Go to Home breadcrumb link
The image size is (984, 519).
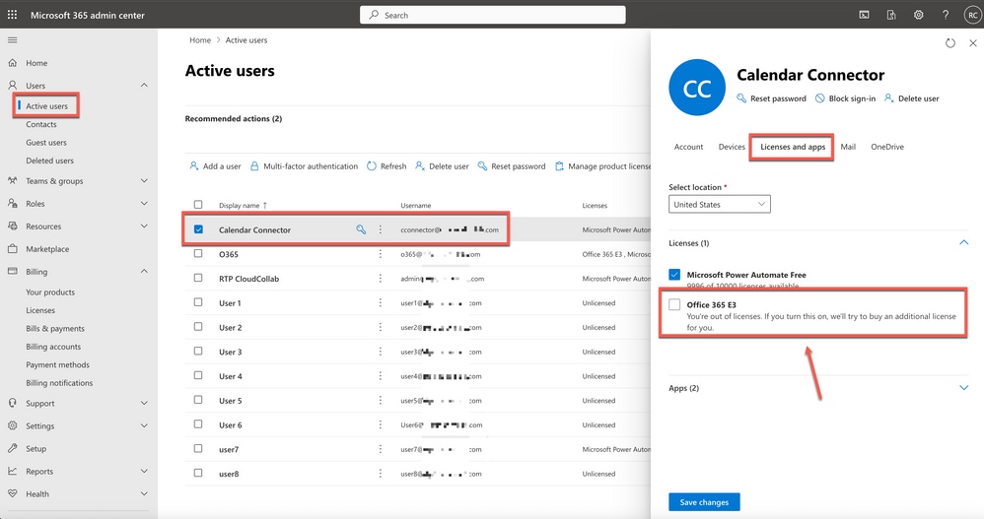coord(200,40)
